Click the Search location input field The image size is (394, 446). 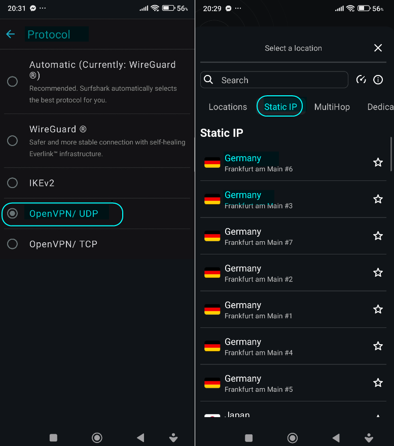click(x=274, y=80)
